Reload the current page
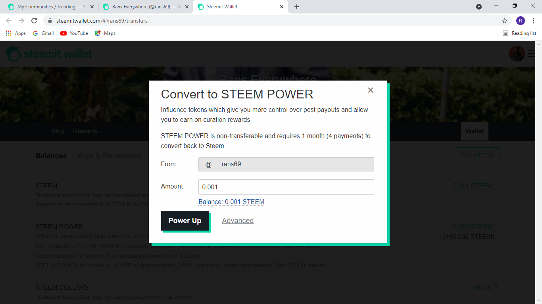542x304 pixels. click(x=34, y=21)
